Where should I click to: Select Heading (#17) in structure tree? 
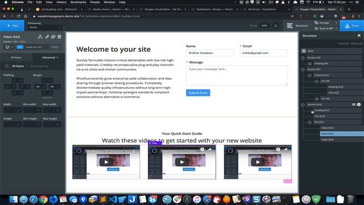point(337,110)
